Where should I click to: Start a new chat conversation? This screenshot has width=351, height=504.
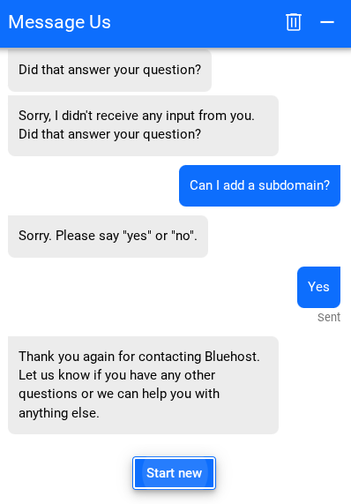[174, 473]
